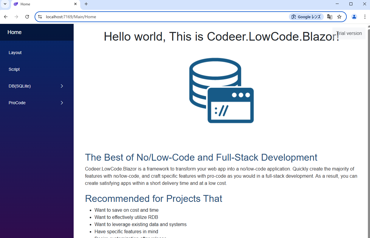This screenshot has width=370, height=238.
Task: Open the DB(SQLite) sidebar menu
Action: tap(37, 86)
